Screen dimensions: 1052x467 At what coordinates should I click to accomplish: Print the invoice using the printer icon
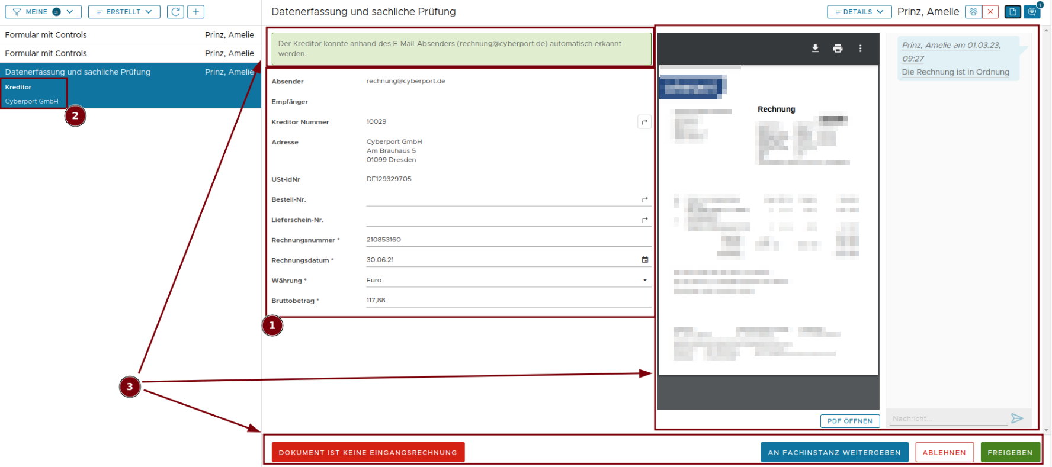(838, 49)
